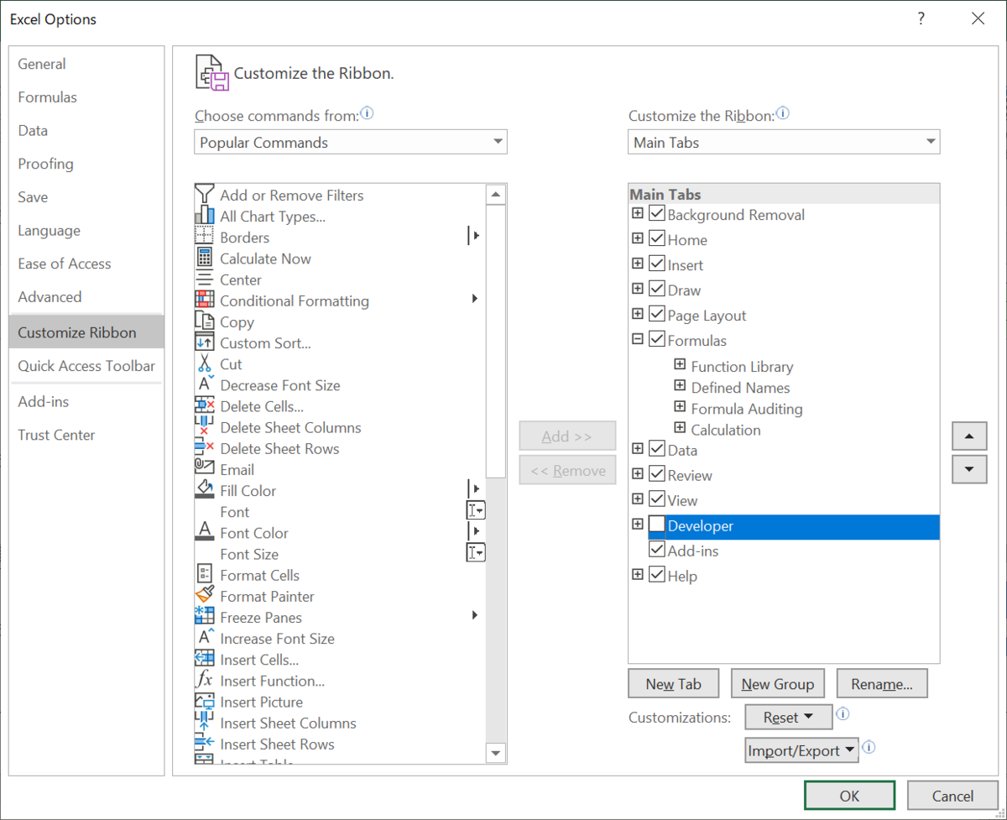Uncheck the Insert tab checkbox
The image size is (1007, 820).
click(x=657, y=264)
